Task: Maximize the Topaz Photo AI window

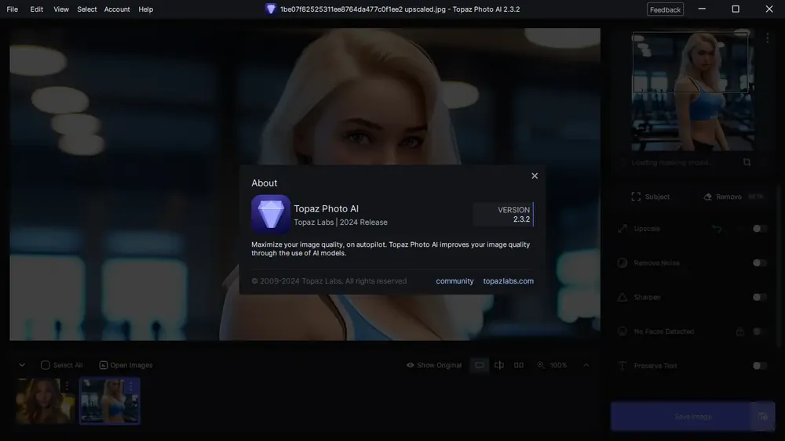Action: click(x=735, y=9)
